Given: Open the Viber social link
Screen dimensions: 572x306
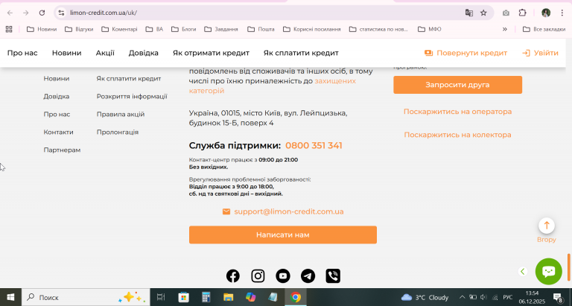Looking at the screenshot, I should click(x=333, y=275).
